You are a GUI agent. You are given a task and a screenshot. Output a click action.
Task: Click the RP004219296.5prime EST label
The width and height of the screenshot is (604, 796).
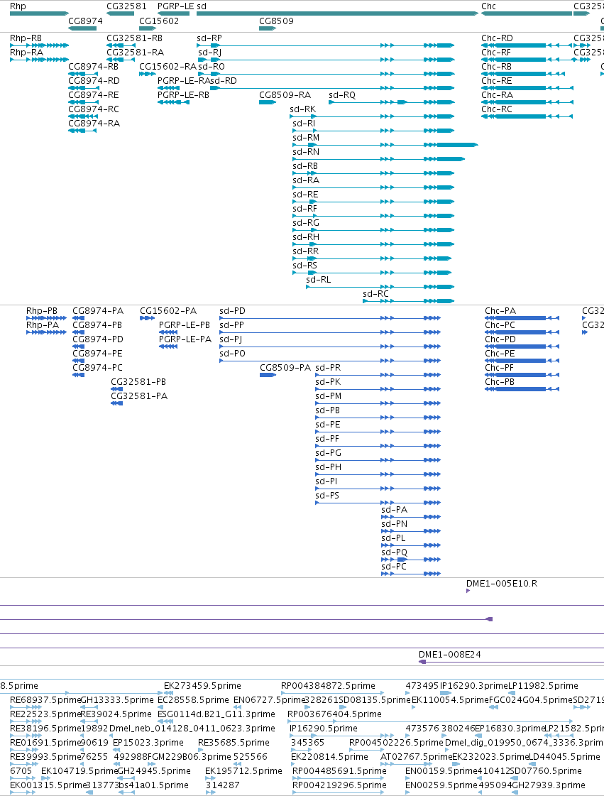[339, 785]
